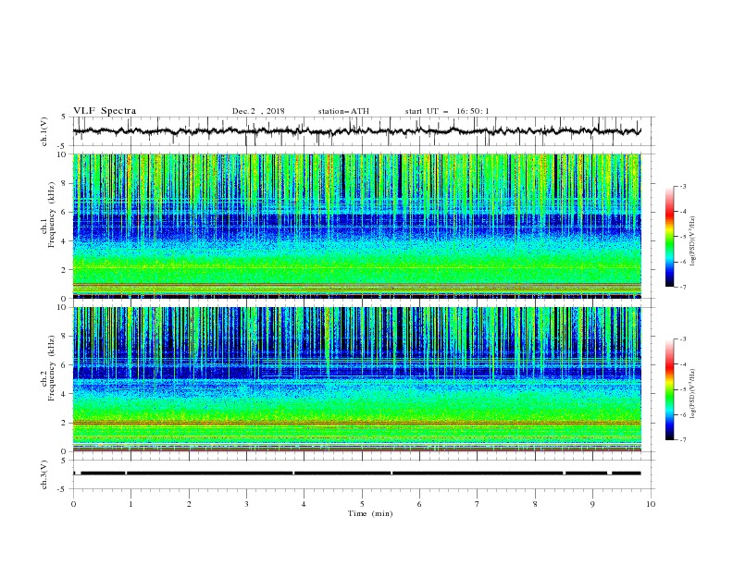Click the time axis tick label "8"
The width and height of the screenshot is (733, 566).
(535, 504)
